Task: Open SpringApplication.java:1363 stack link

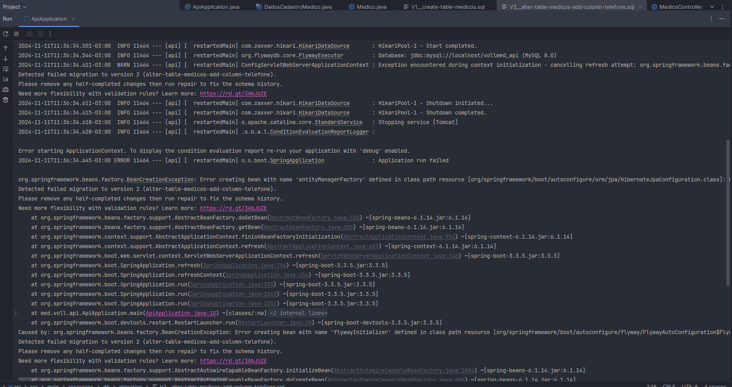Action: tap(233, 294)
